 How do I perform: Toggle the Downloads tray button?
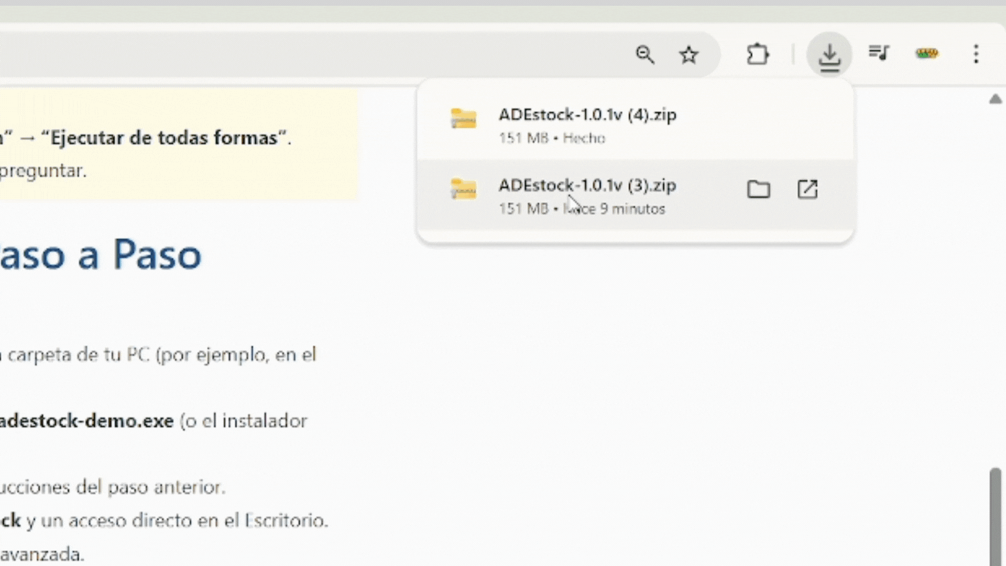click(829, 55)
